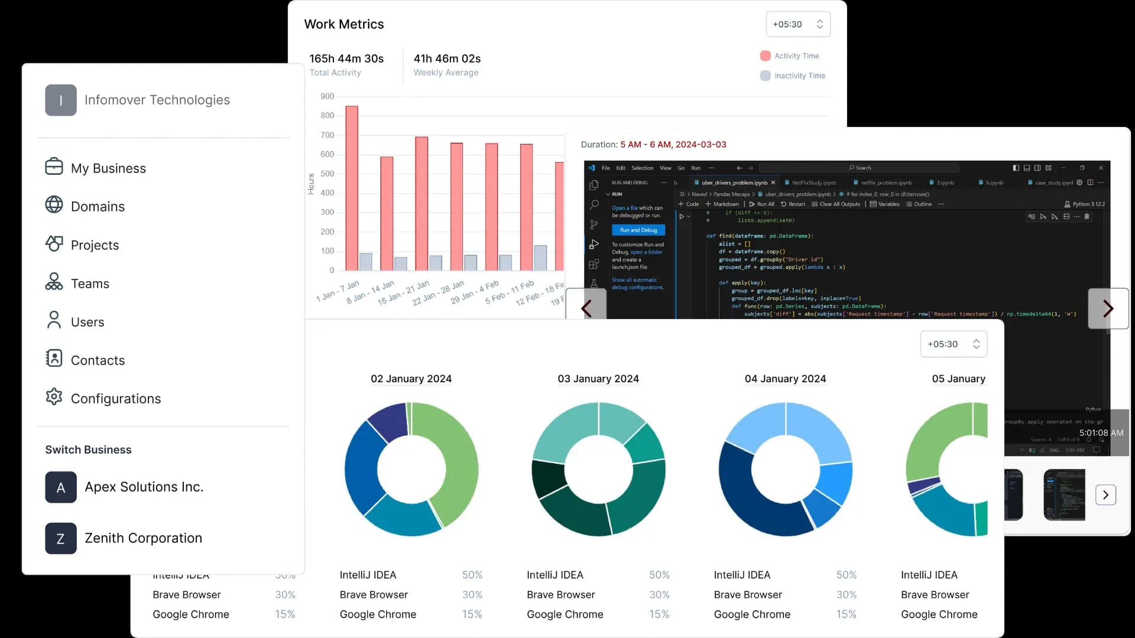This screenshot has height=638, width=1135.
Task: Click the Contacts sidebar icon
Action: pyautogui.click(x=54, y=359)
